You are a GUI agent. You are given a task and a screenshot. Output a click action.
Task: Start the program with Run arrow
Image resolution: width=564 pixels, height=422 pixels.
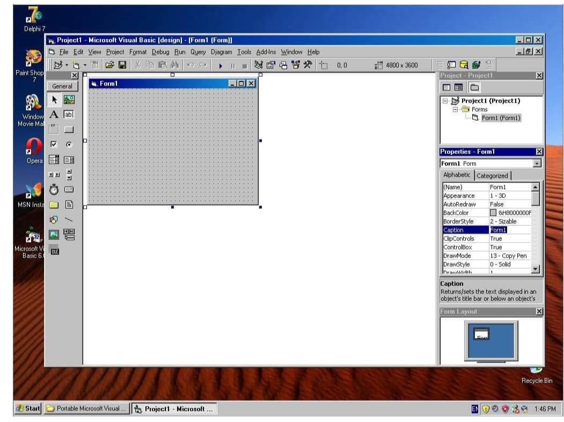point(221,66)
